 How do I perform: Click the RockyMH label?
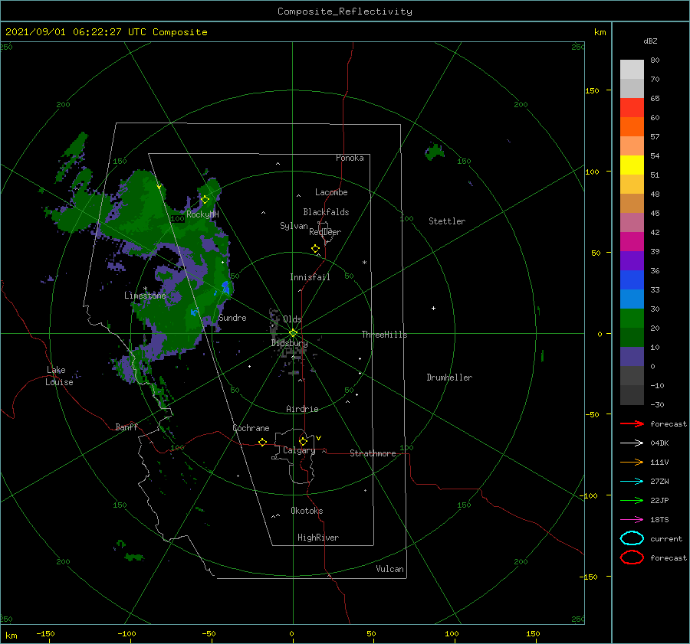(202, 214)
